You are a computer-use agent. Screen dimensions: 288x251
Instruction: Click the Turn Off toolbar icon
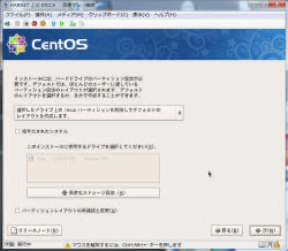coord(26,24)
